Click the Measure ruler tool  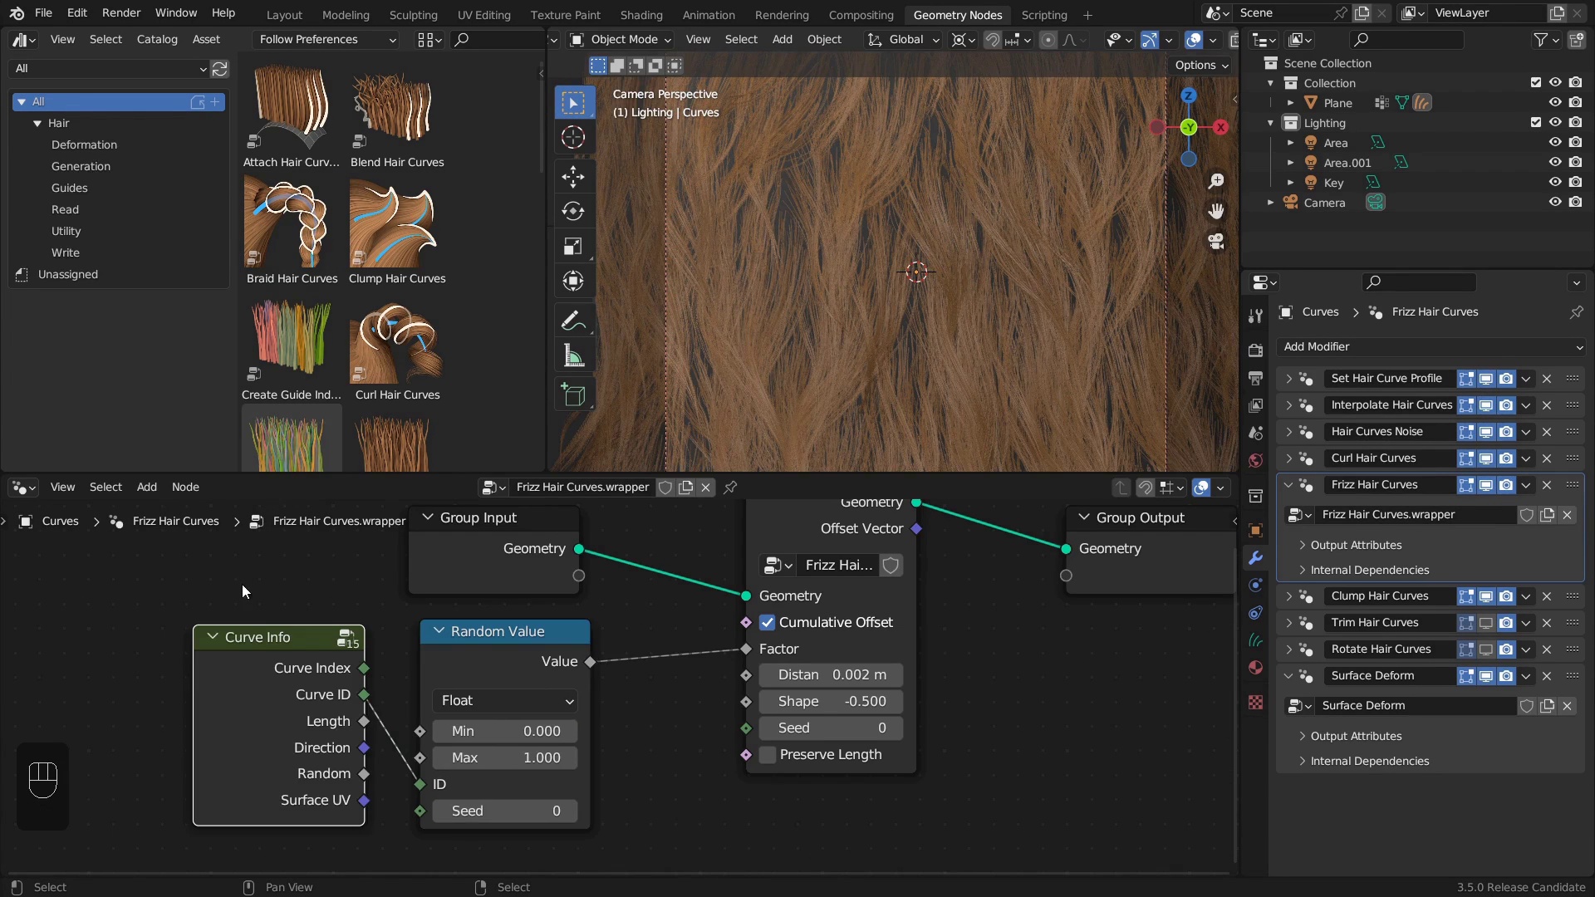573,357
